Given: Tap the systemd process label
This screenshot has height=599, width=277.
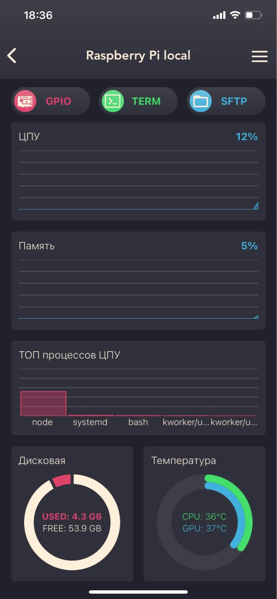Looking at the screenshot, I should click(90, 422).
